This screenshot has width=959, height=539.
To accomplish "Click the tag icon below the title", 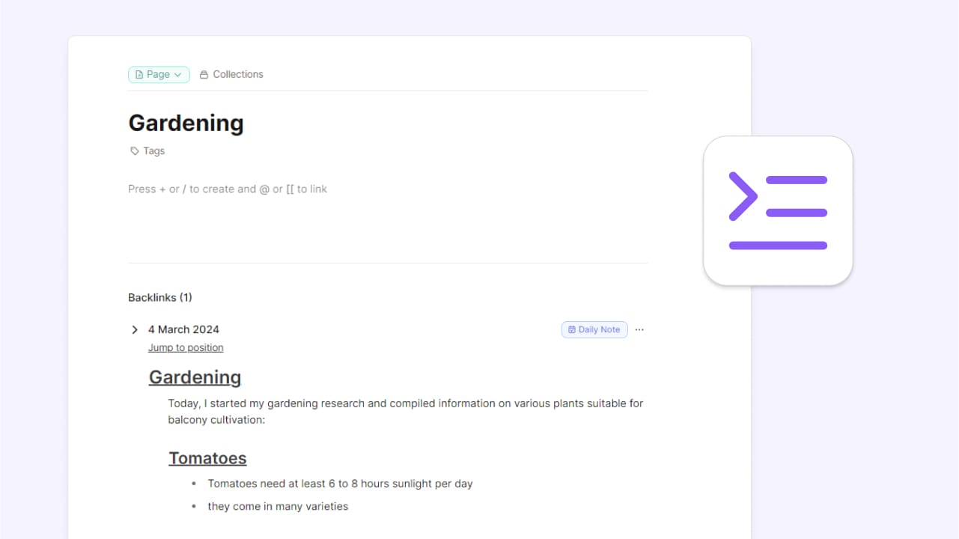I will (135, 151).
